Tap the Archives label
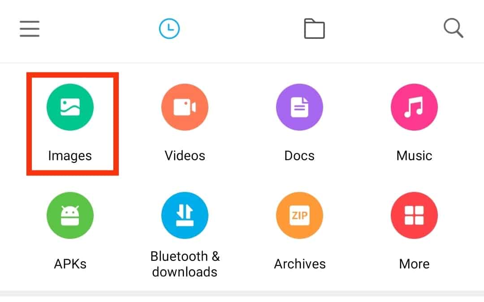 point(300,264)
